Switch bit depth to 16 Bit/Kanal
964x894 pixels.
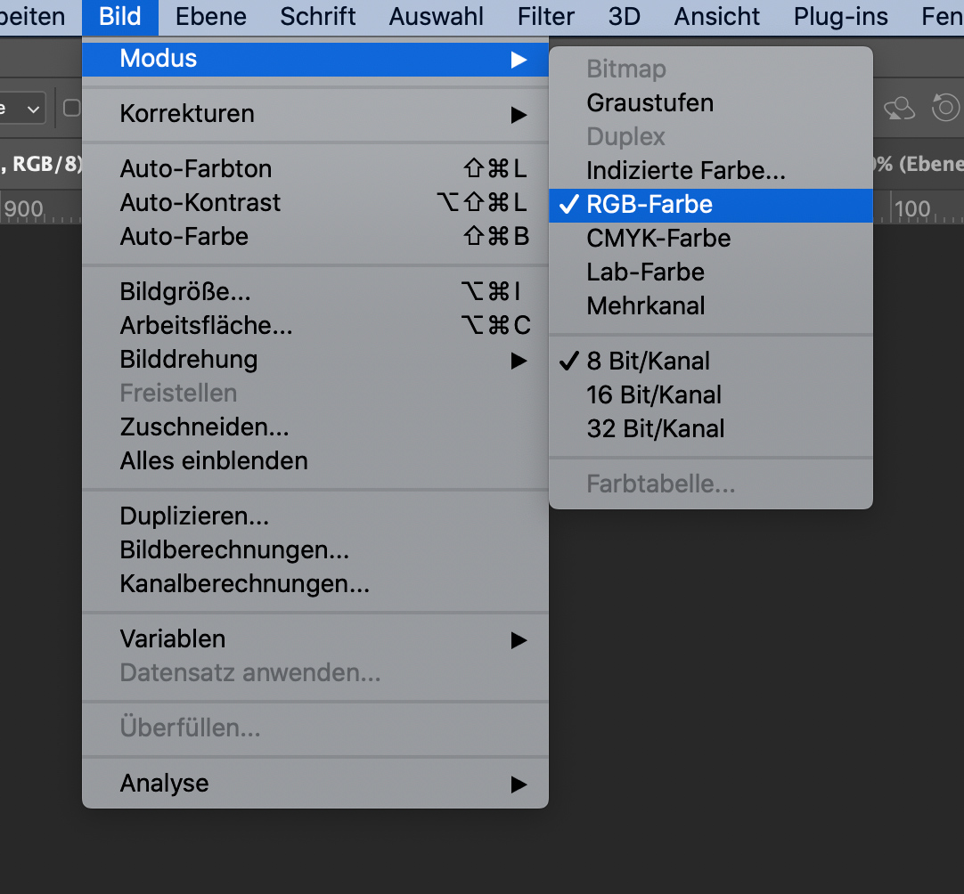pyautogui.click(x=654, y=395)
